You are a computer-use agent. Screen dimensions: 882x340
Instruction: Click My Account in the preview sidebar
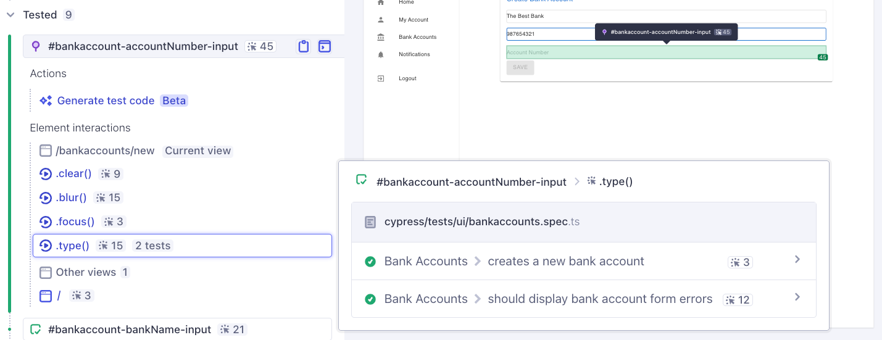tap(414, 20)
